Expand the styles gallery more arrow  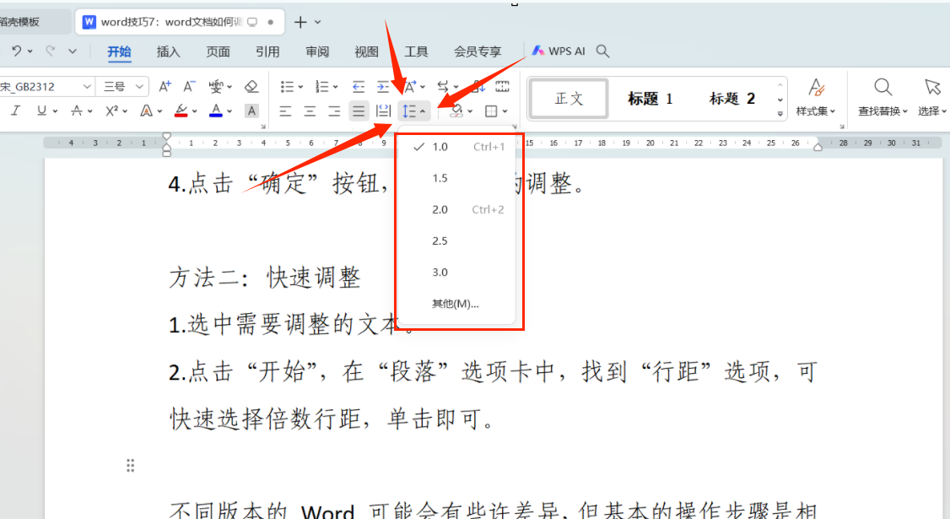click(780, 113)
